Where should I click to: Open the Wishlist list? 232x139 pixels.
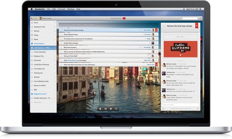[43, 77]
